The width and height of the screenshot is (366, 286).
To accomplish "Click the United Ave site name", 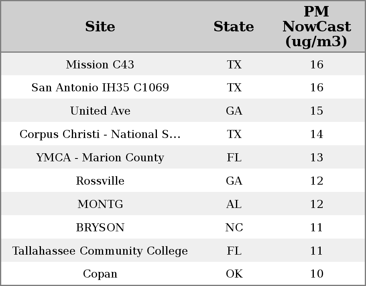I will 100,111.
